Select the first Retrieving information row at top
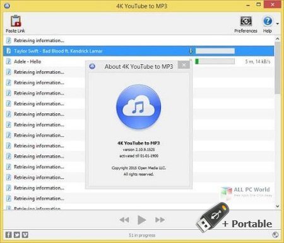The width and height of the screenshot is (284, 243). coord(139,40)
